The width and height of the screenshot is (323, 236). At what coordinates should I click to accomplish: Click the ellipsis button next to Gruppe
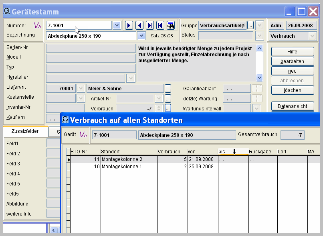[x=250, y=25]
